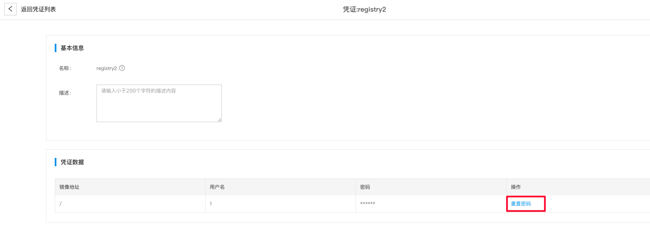The image size is (650, 245).
Task: Click the back arrow icon button
Action: point(10,9)
